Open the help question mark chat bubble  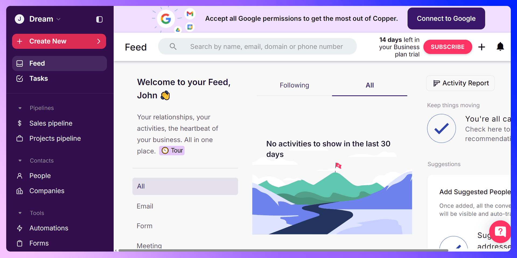[500, 232]
